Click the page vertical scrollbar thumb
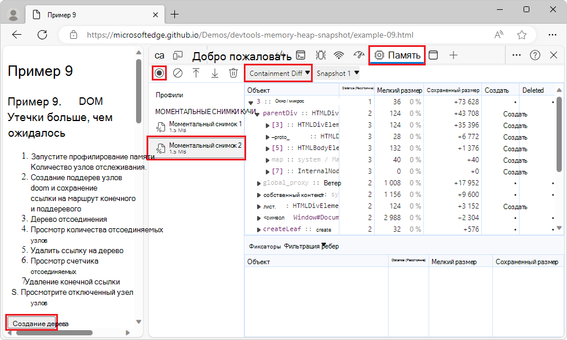This screenshot has height=340, width=567. [x=138, y=91]
